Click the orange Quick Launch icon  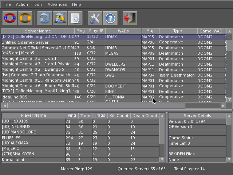coord(25,18)
